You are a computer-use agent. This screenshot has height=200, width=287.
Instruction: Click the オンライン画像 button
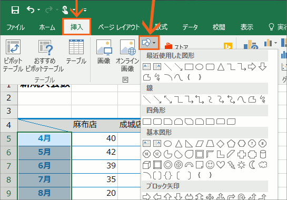(x=127, y=56)
